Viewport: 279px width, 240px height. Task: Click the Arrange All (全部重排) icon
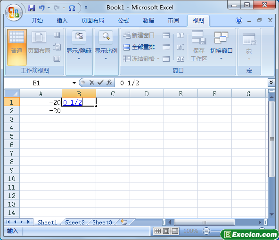pyautogui.click(x=126, y=47)
